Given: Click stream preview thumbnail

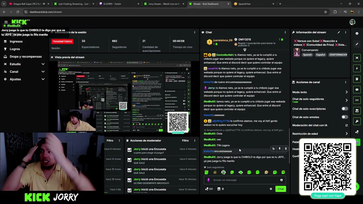Looking at the screenshot, I should coord(124,97).
